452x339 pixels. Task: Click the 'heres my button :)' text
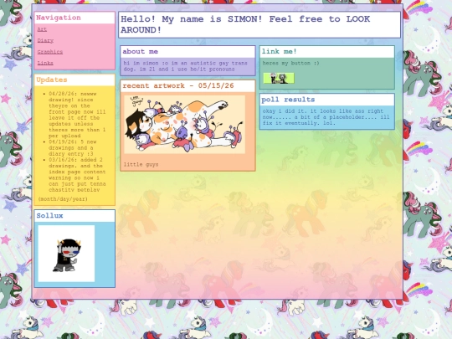290,63
